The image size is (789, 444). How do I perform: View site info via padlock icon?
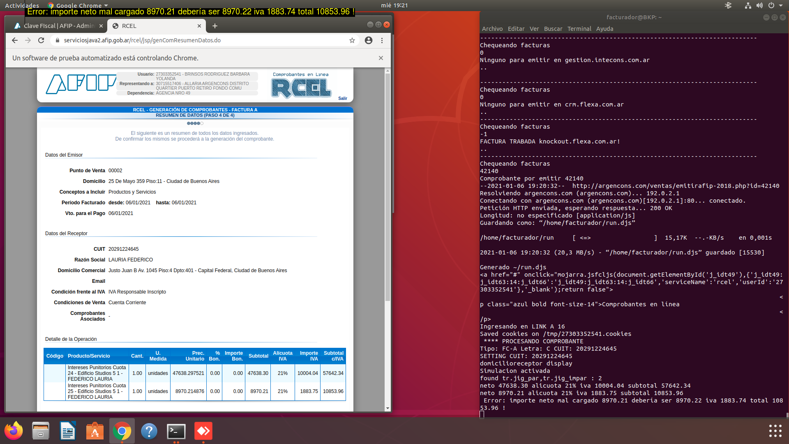[x=57, y=40]
